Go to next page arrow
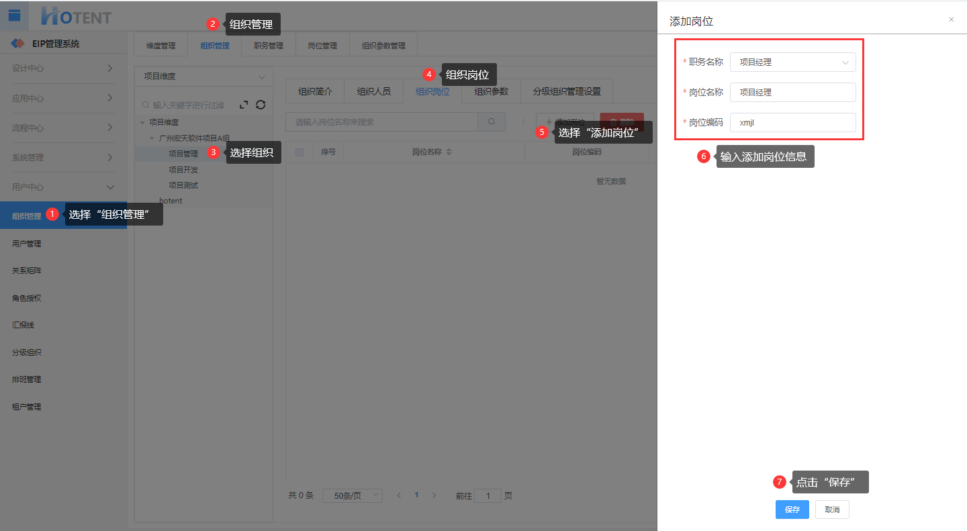Viewport: 967px width, 531px height. click(x=434, y=495)
